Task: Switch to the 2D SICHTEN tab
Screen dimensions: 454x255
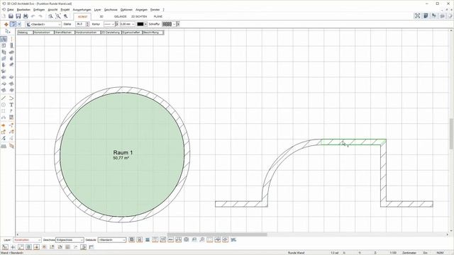Action: click(139, 17)
